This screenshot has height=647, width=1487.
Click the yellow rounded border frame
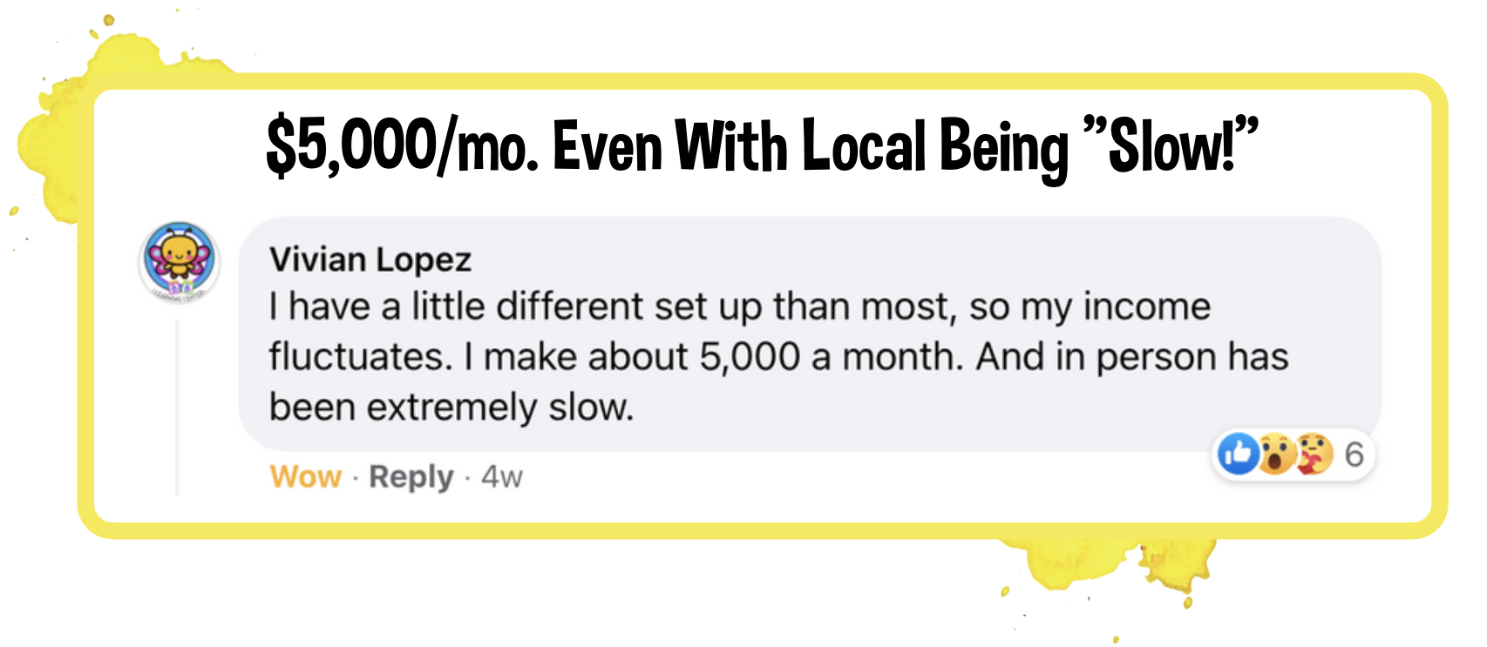point(763,81)
